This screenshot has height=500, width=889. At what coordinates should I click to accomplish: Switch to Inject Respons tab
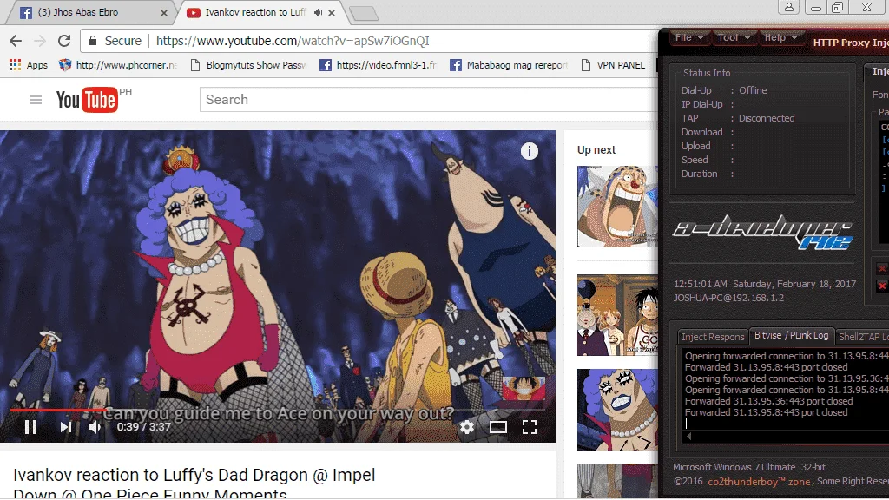click(713, 337)
